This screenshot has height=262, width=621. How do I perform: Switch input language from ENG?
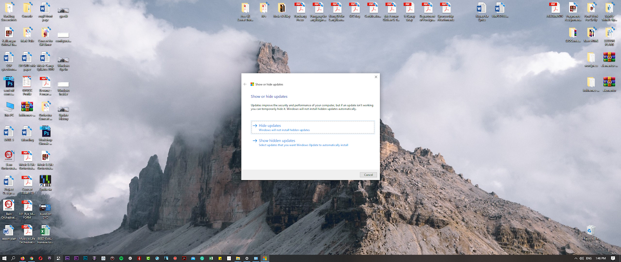click(x=589, y=258)
